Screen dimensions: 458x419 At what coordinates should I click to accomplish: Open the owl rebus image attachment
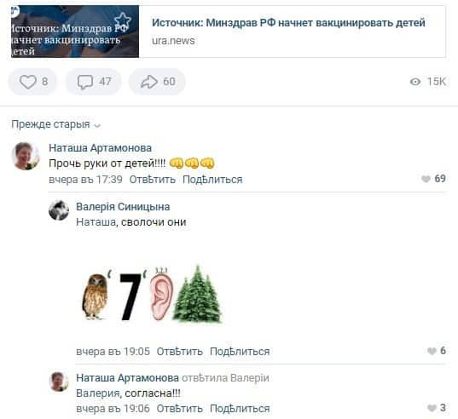152,293
